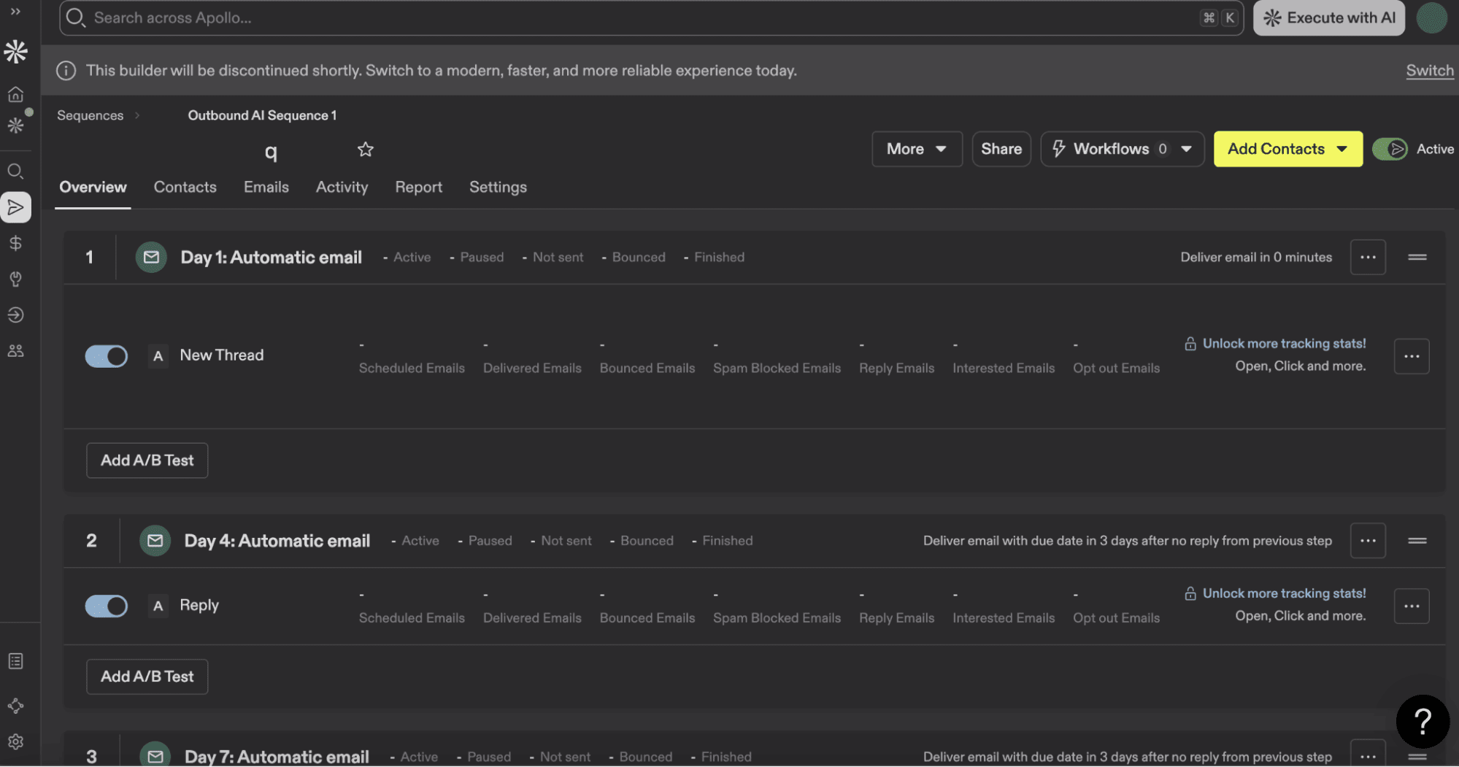Viewport: 1459px width, 767px height.
Task: Open the Deals dollar icon in sidebar
Action: tap(15, 243)
